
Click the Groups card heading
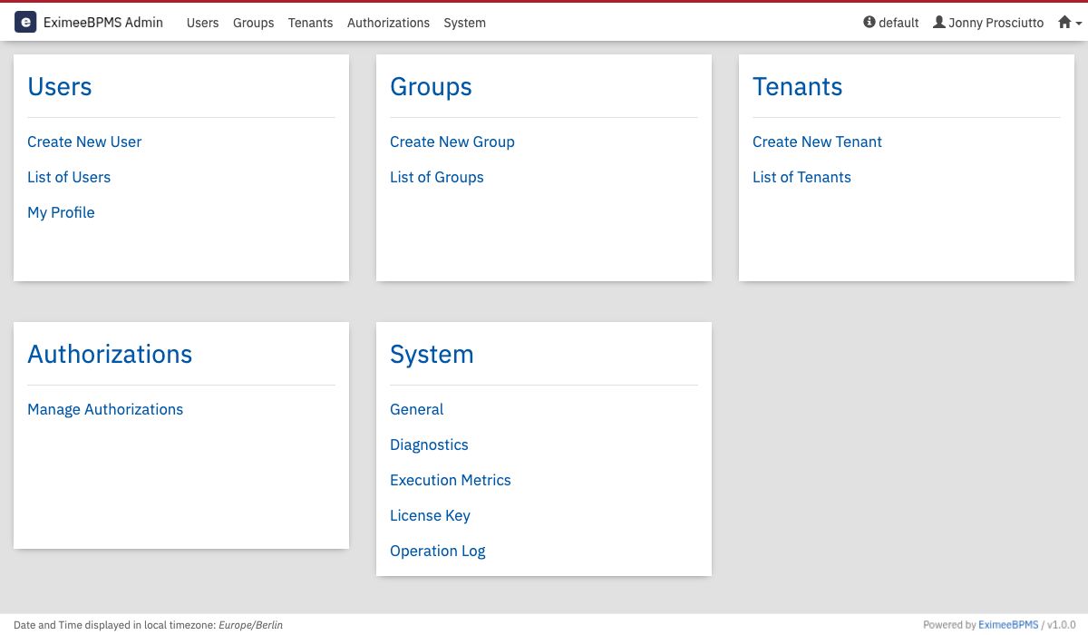[431, 86]
